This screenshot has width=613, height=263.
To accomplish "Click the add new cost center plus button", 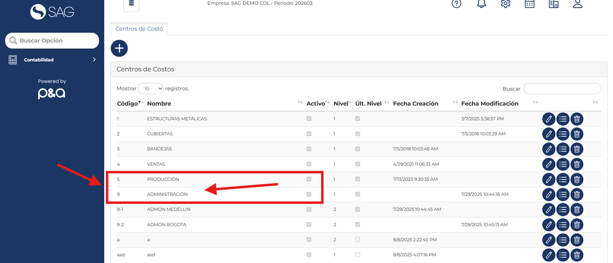I will (x=119, y=49).
